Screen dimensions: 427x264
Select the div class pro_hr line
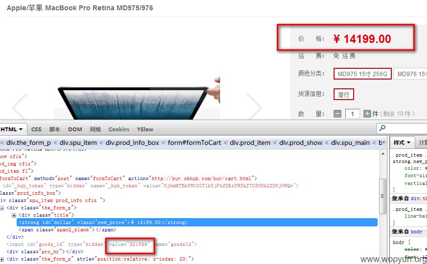pos(45,252)
